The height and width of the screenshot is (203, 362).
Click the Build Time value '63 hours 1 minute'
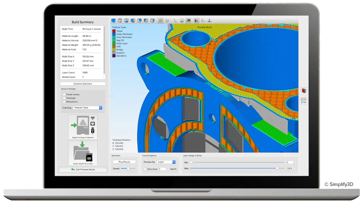click(92, 29)
